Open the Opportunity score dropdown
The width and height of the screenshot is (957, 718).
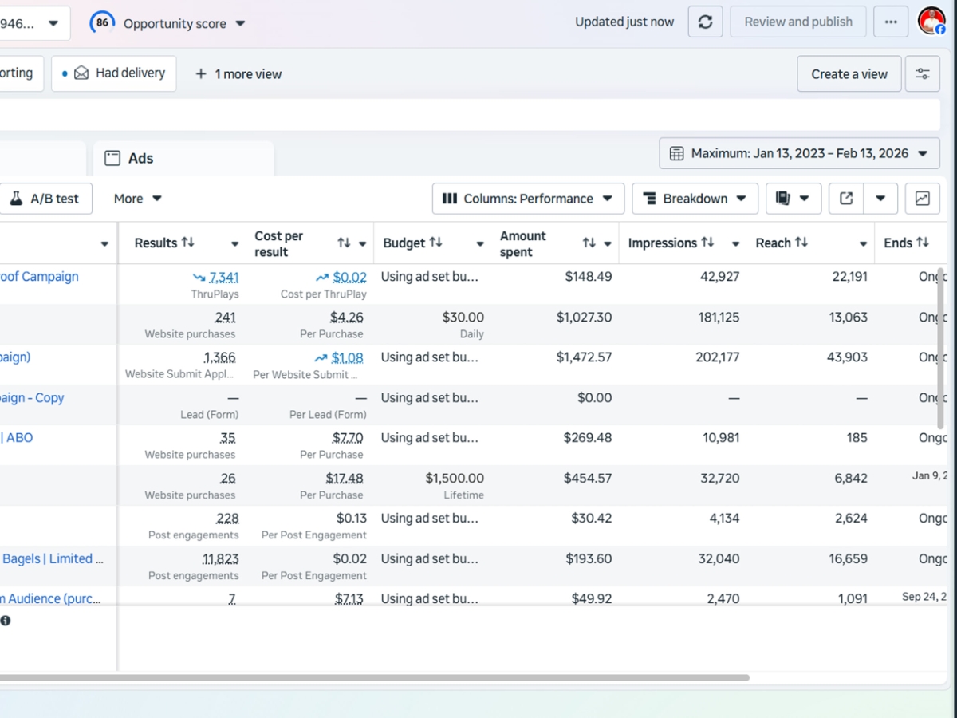[239, 23]
